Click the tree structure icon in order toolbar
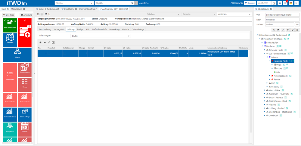 pos(50,14)
